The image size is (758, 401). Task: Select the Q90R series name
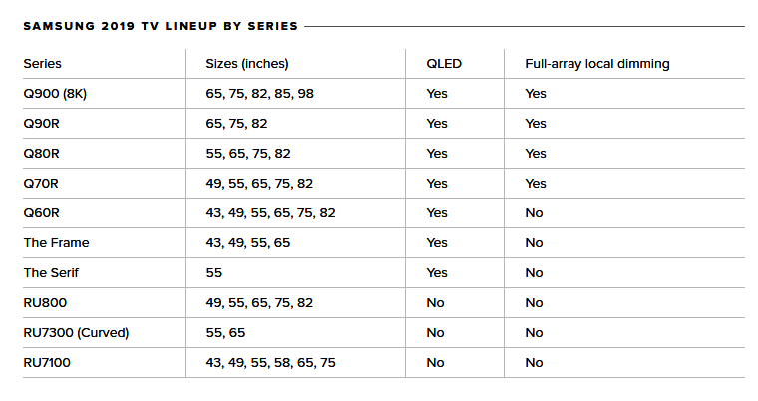(42, 124)
